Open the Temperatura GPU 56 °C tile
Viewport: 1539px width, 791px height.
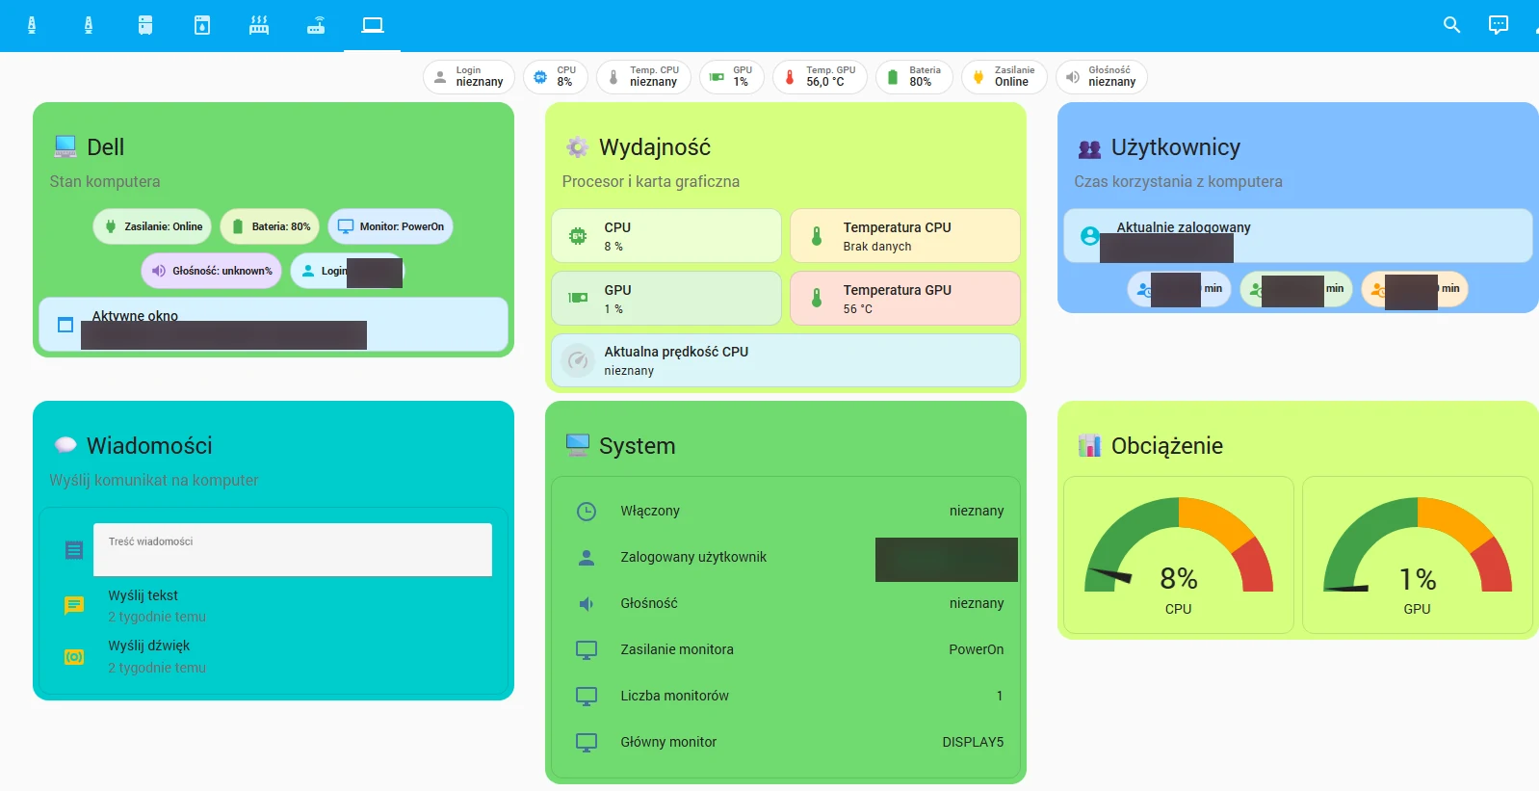click(x=905, y=299)
